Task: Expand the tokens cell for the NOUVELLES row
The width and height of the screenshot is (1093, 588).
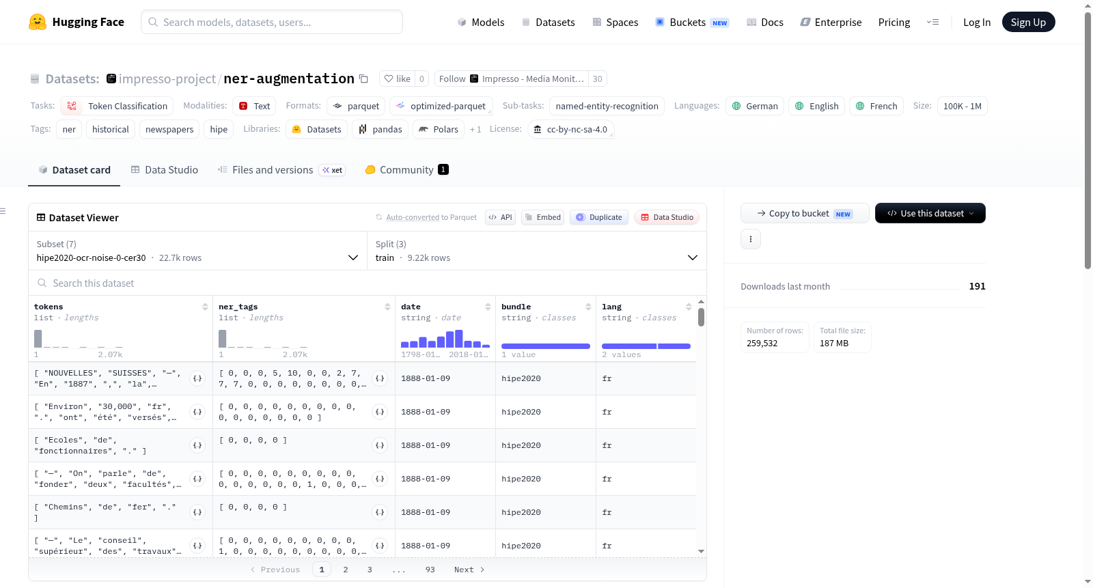Action: pos(197,378)
